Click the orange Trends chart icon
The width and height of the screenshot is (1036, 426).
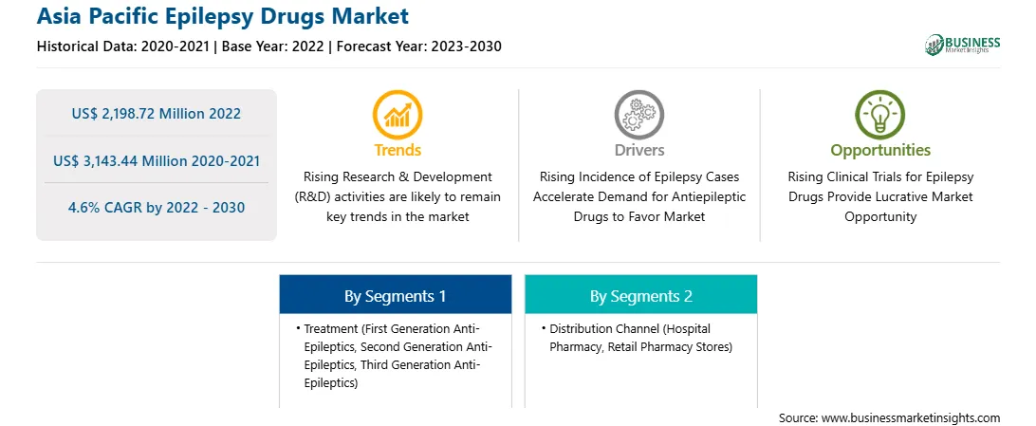(398, 115)
